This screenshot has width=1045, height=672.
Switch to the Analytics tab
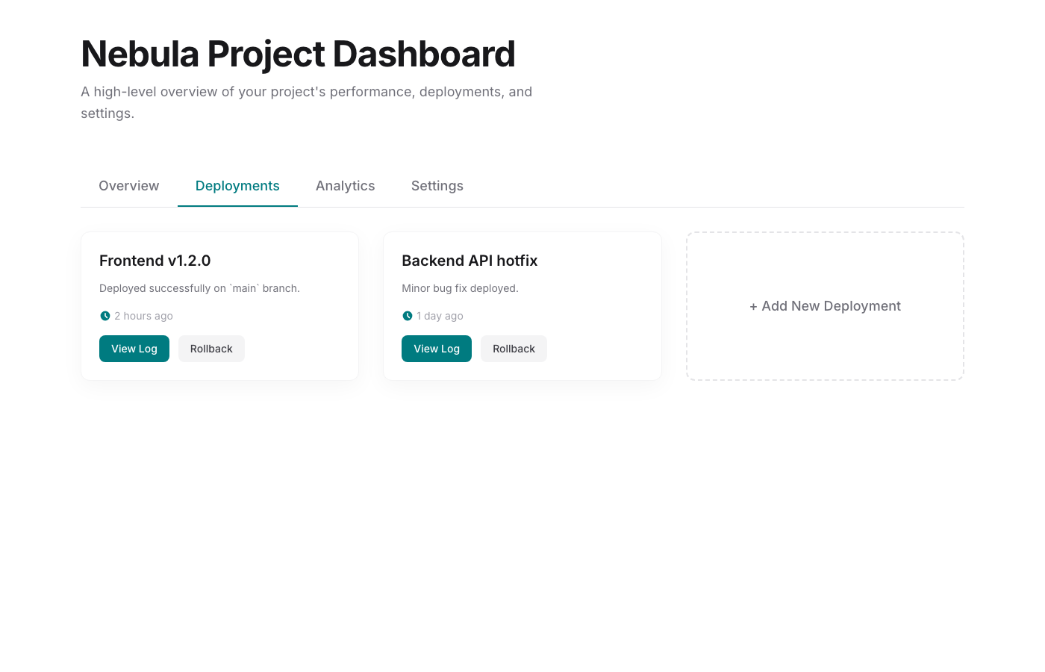pos(345,185)
